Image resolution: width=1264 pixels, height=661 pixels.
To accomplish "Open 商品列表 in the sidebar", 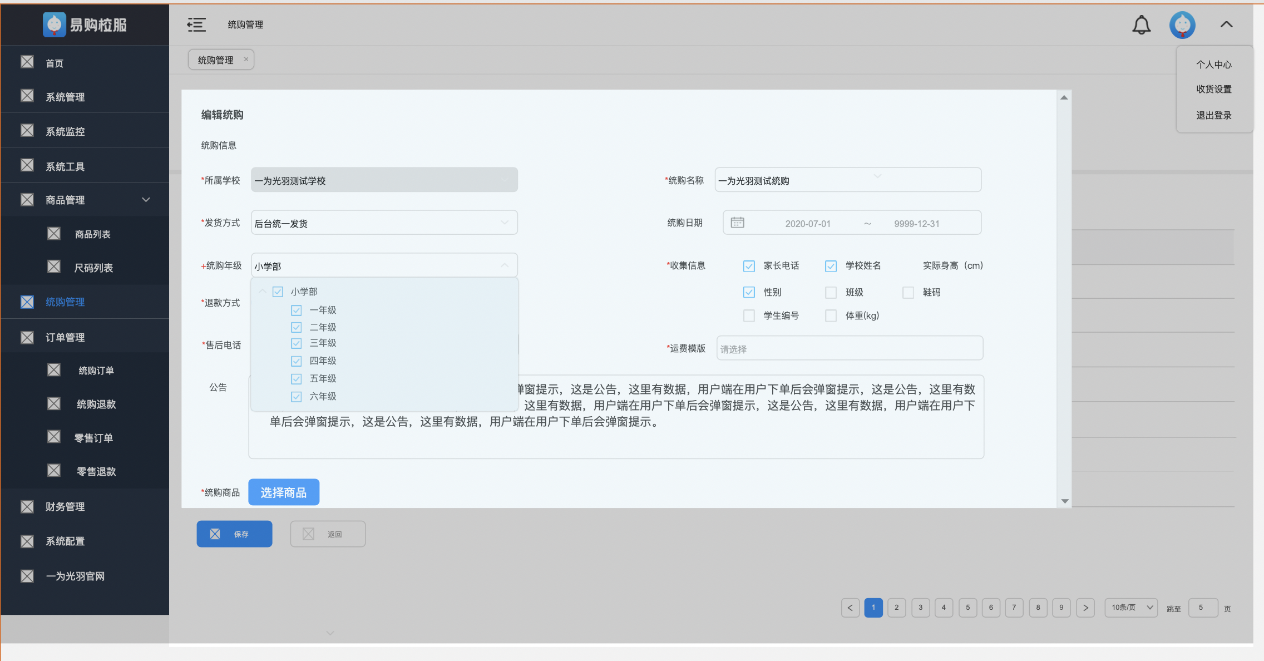I will click(93, 234).
